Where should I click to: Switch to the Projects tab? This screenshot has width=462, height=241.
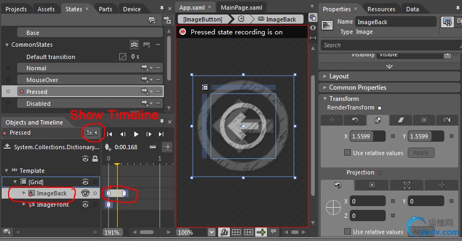pos(16,9)
